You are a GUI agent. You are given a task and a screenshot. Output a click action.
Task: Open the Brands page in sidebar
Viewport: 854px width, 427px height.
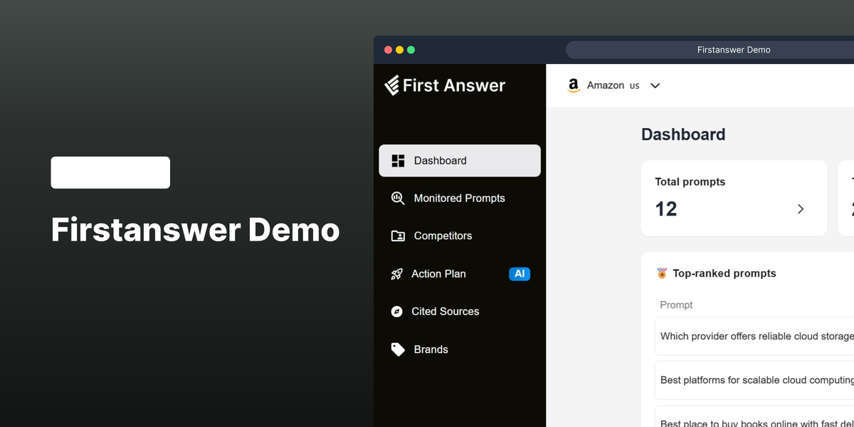[x=431, y=349]
